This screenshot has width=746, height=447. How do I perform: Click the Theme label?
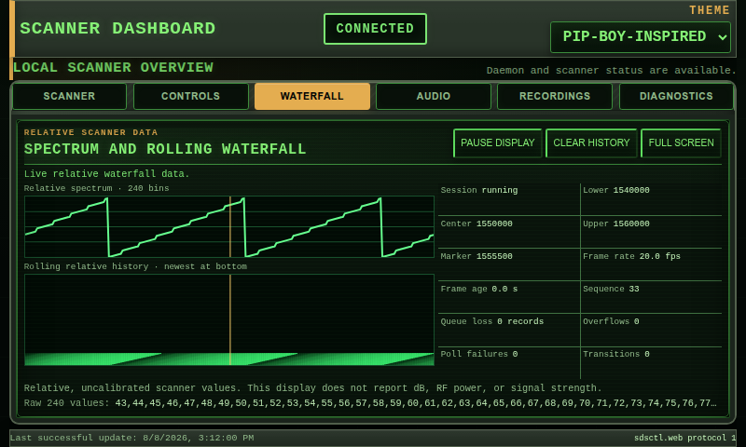click(x=710, y=10)
